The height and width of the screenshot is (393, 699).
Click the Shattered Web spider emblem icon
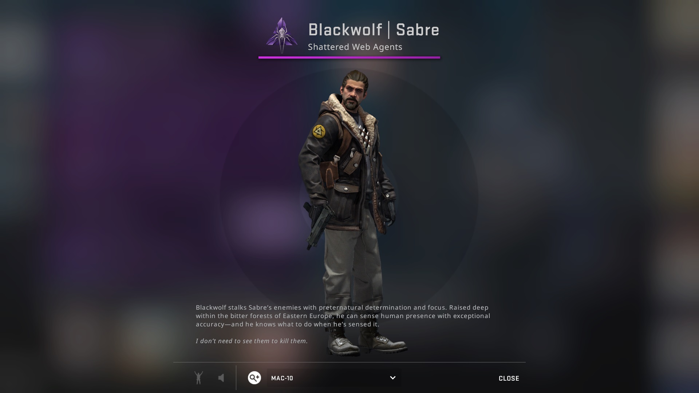click(x=281, y=36)
